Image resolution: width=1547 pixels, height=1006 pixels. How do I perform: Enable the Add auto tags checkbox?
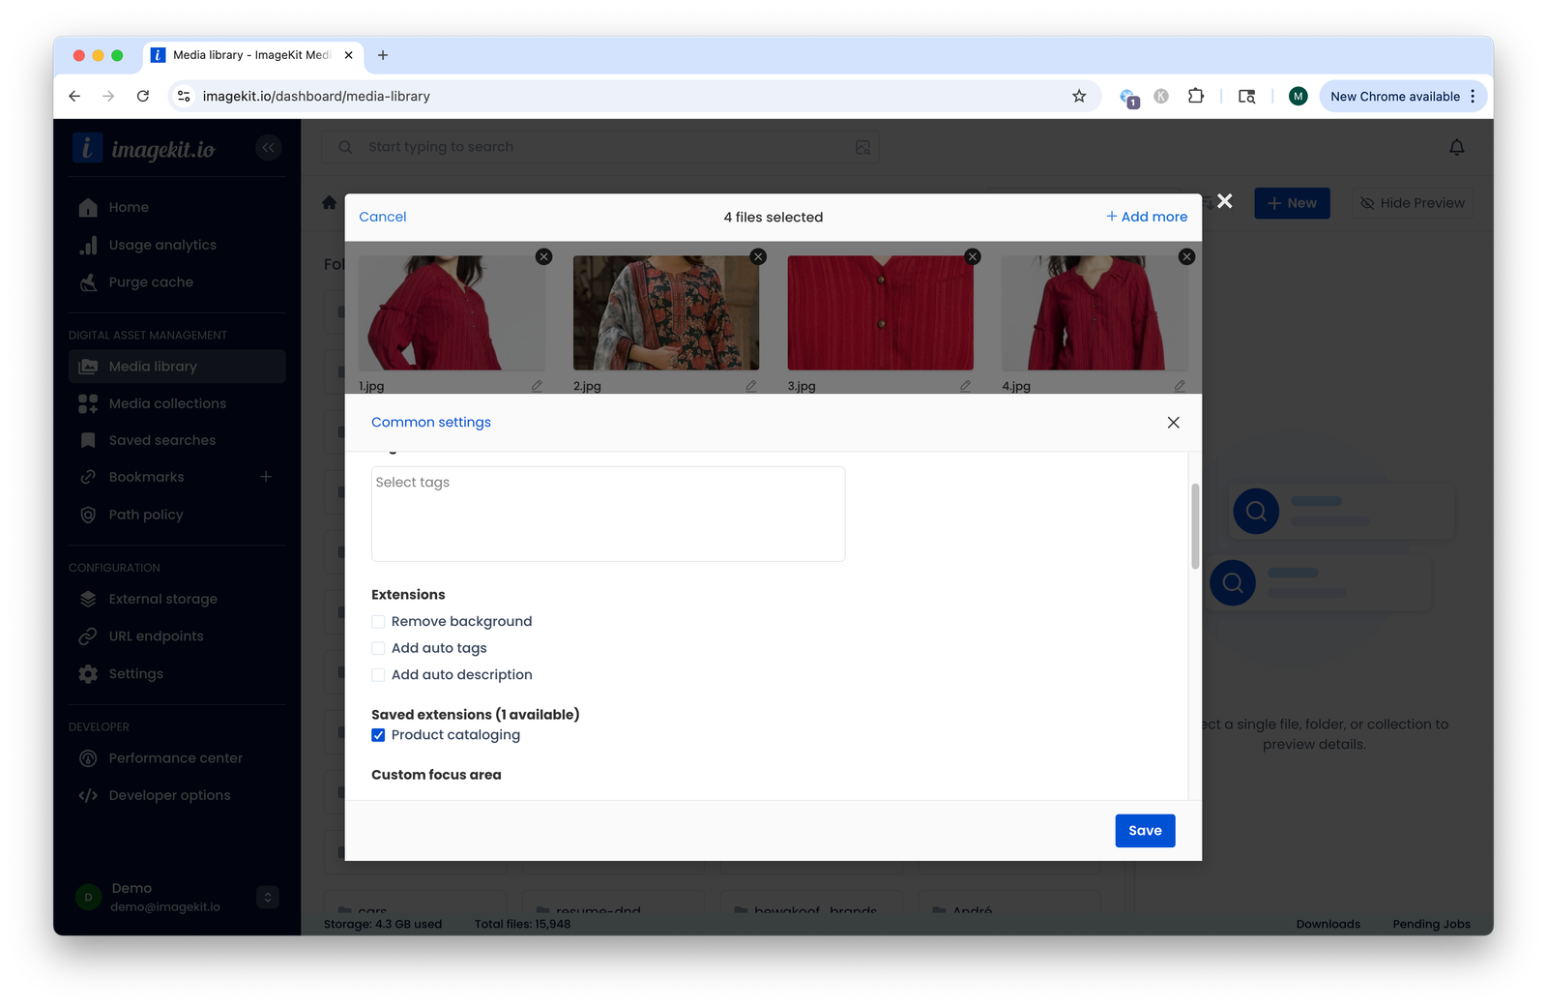(378, 648)
